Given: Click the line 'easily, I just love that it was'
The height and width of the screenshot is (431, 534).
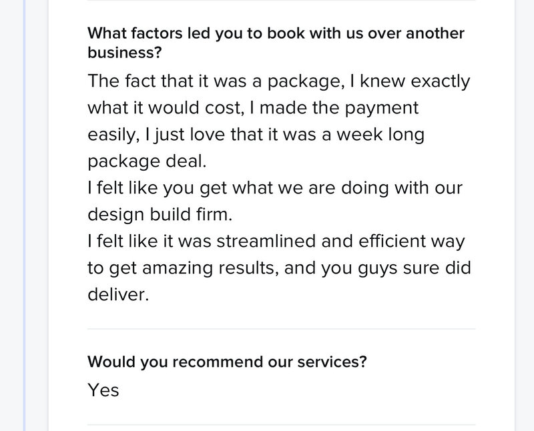Looking at the screenshot, I should click(256, 135).
